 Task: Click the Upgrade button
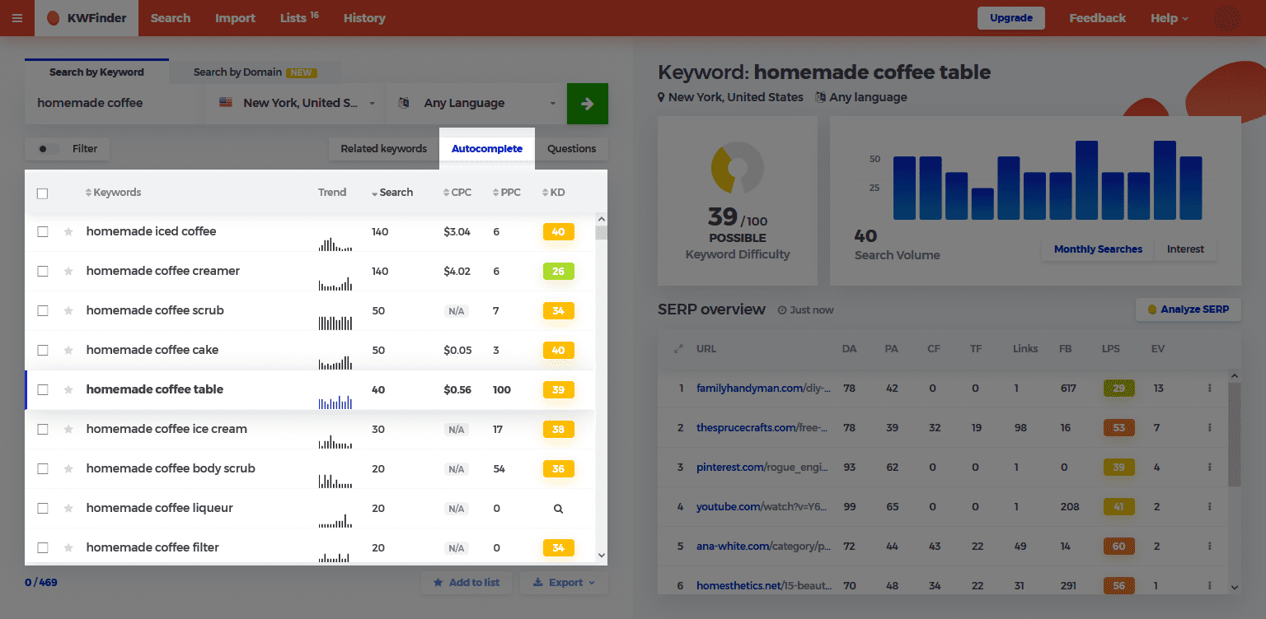1010,18
